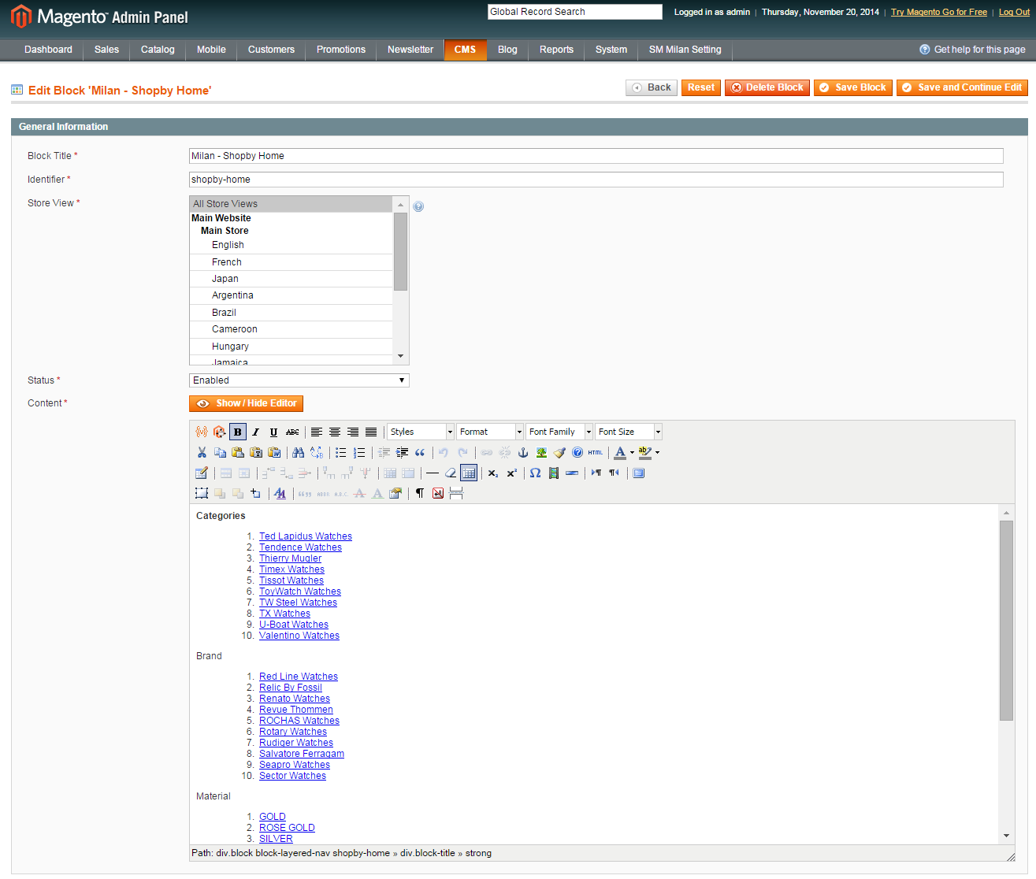Toggle Underline formatting in editor

273,432
